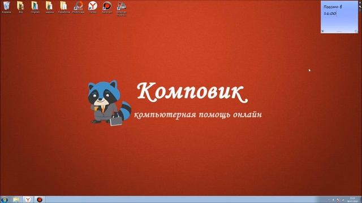This screenshot has height=203, width=362.
Task: Open the Windows Start menu
Action: (x=5, y=200)
